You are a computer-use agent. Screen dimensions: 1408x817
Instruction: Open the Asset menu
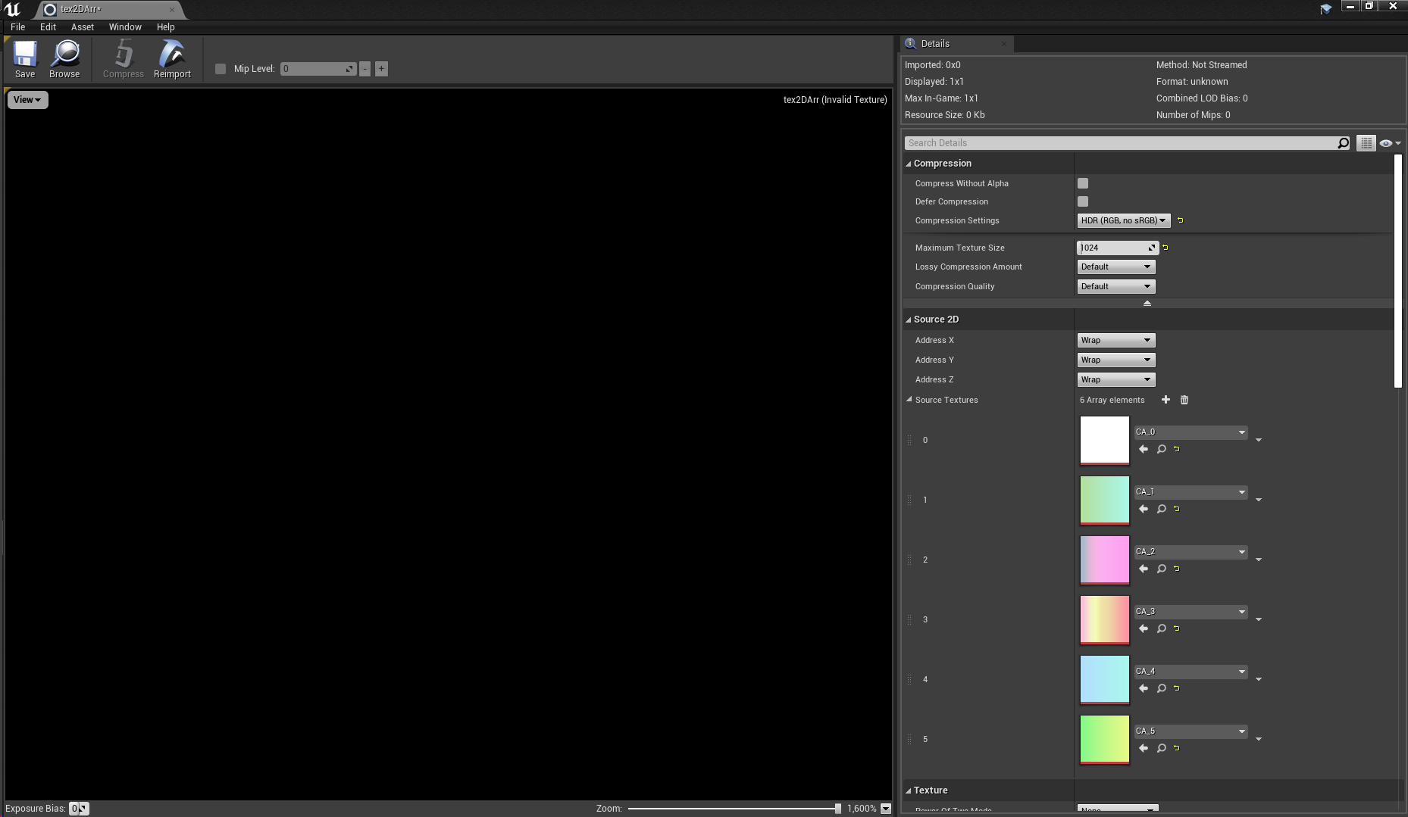tap(82, 27)
